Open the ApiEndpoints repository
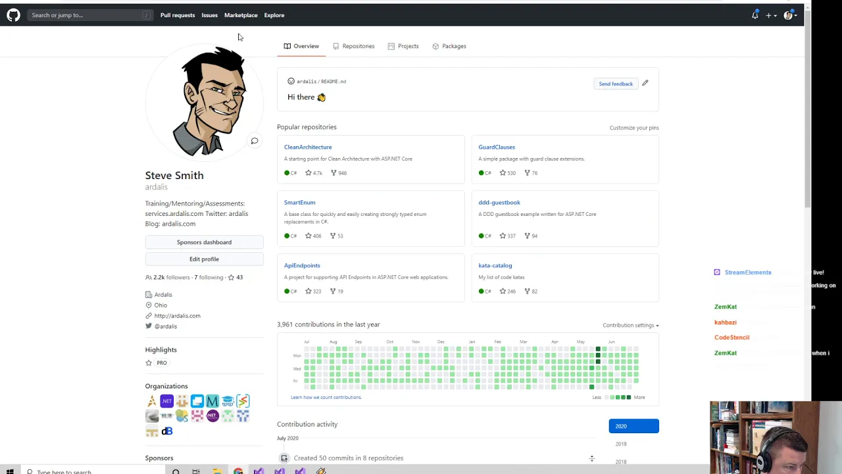The width and height of the screenshot is (842, 474). coord(302,266)
